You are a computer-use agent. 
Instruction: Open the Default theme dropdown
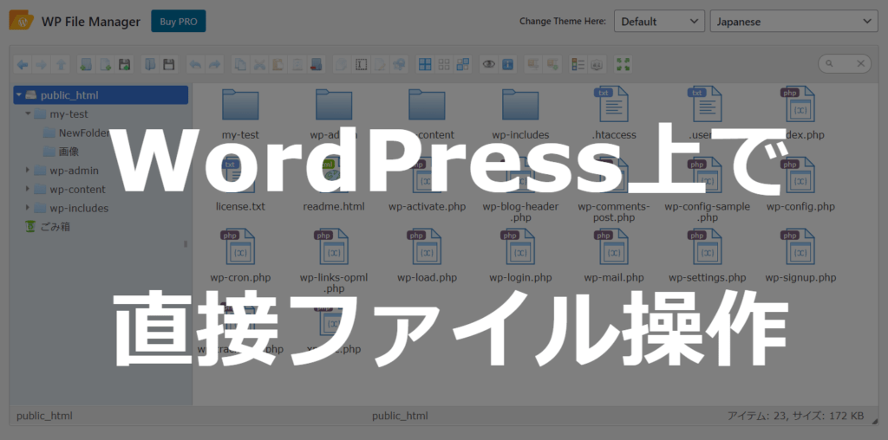pos(659,22)
